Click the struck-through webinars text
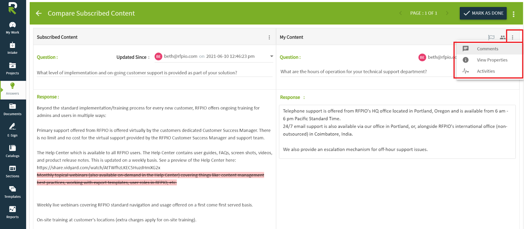Image resolution: width=524 pixels, height=229 pixels. pyautogui.click(x=150, y=179)
